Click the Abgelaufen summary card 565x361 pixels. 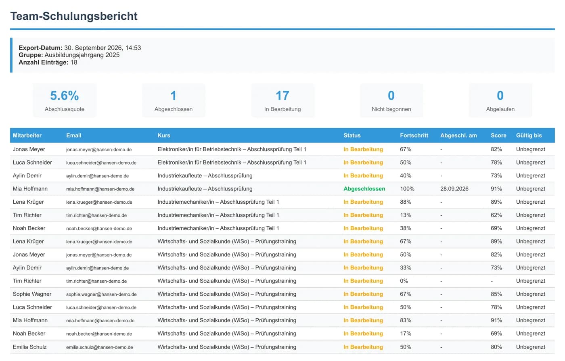pos(500,100)
